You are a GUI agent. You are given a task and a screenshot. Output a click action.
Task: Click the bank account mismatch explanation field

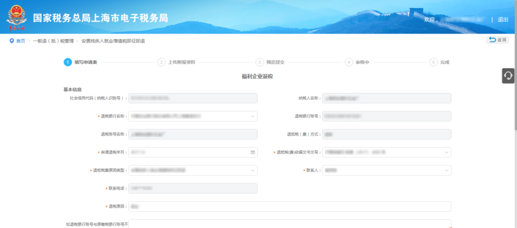pos(290,224)
